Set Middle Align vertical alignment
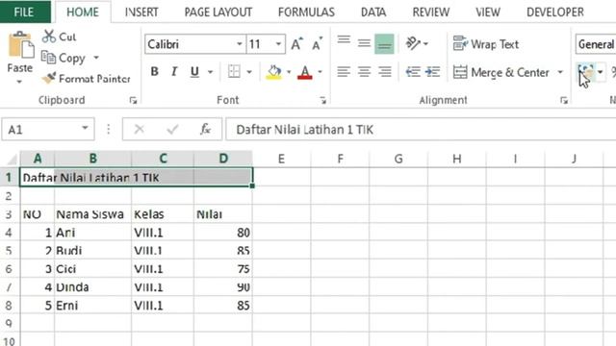 tap(364, 43)
